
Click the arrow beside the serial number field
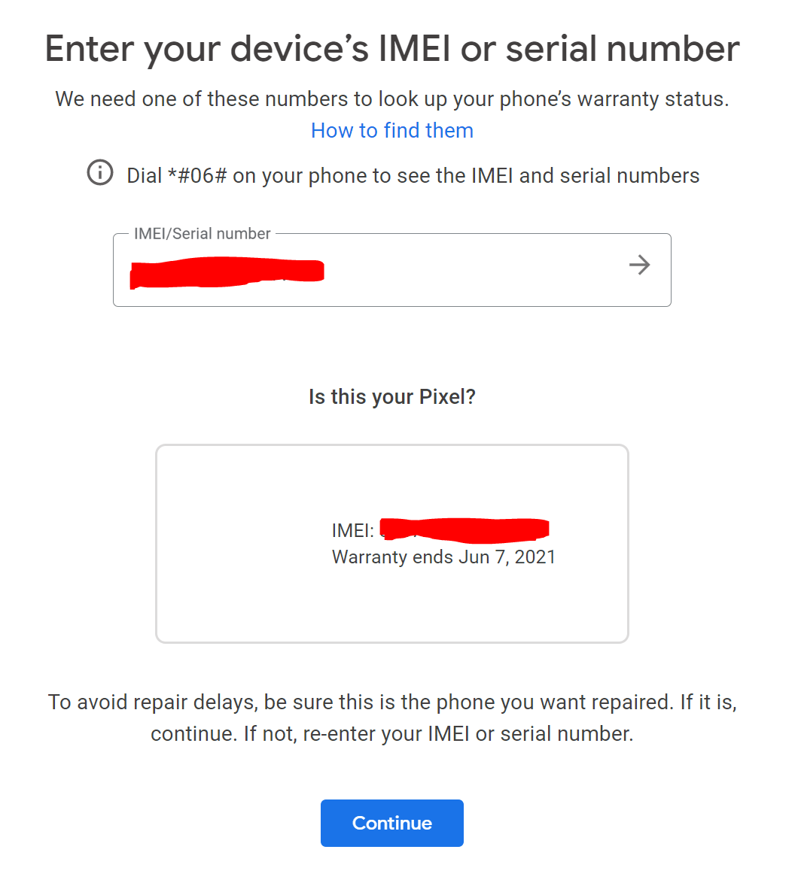639,265
